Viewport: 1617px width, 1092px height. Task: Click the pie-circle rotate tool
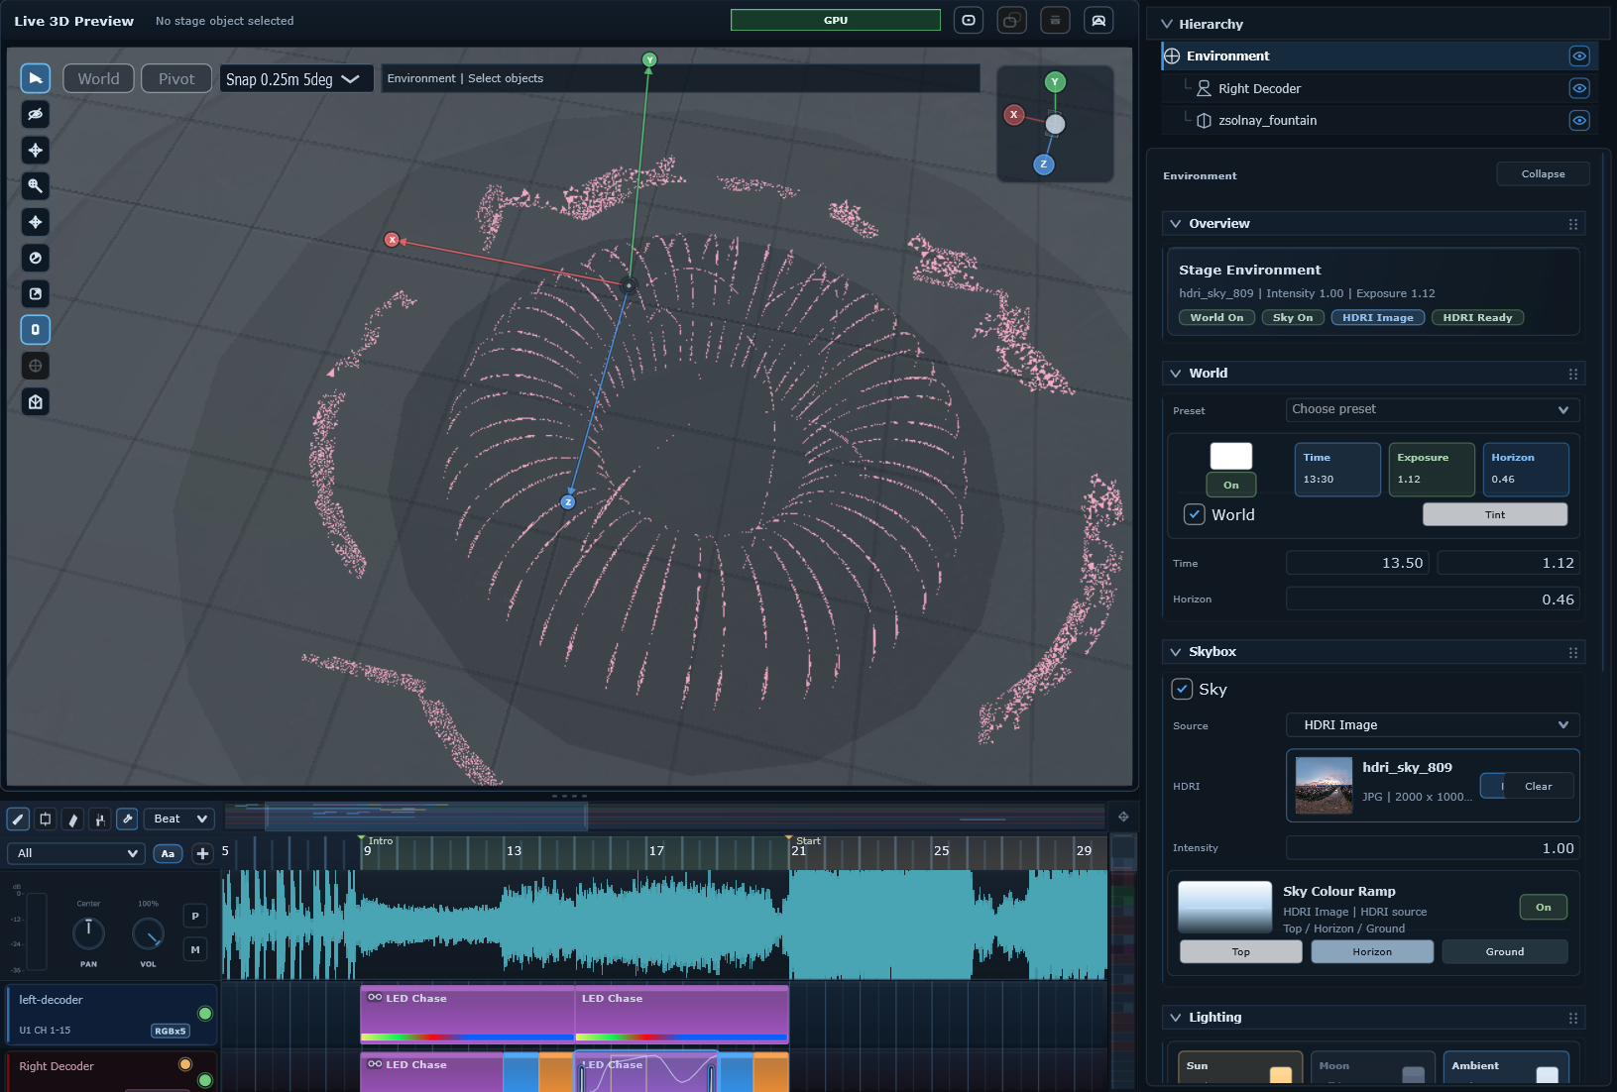36,258
